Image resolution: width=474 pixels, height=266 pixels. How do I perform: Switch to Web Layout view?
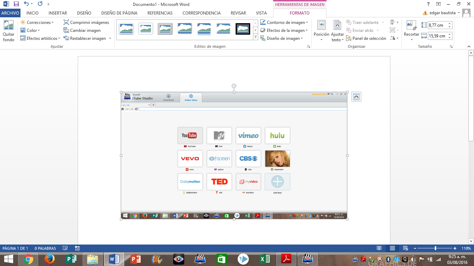(405, 248)
